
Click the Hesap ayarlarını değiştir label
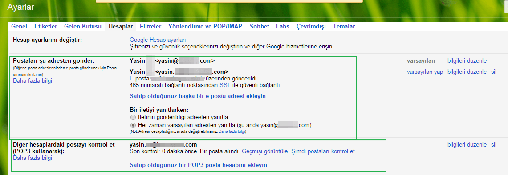tap(48, 40)
